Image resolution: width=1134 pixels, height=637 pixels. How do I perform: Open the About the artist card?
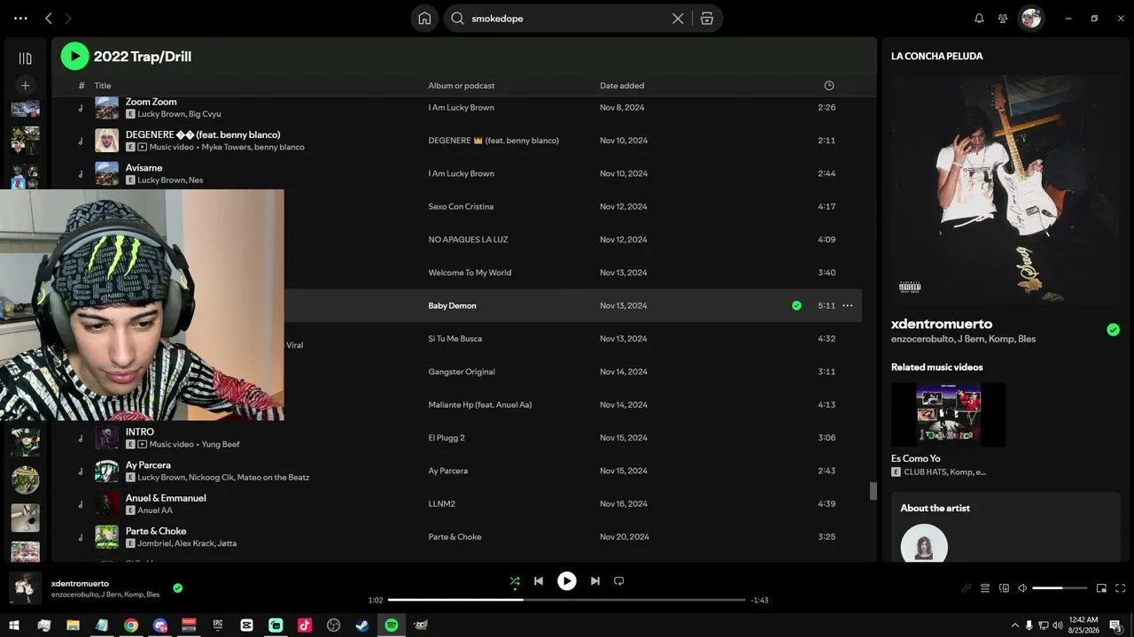(x=1006, y=527)
